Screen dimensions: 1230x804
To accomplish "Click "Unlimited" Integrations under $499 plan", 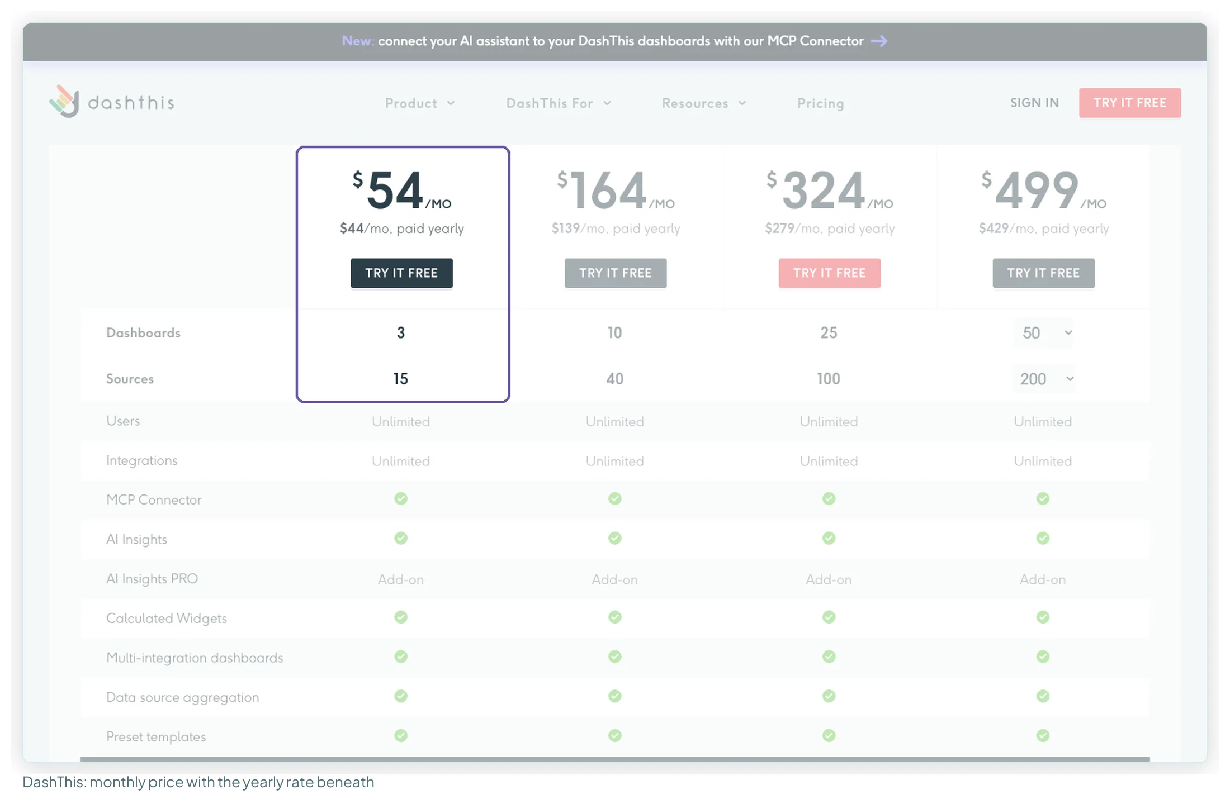I will click(1043, 461).
